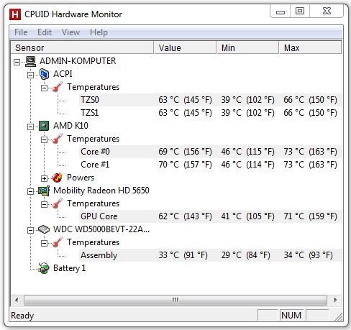Image resolution: width=351 pixels, height=330 pixels.
Task: Select the ADMIN-KOMPUTER label
Action: click(x=78, y=61)
